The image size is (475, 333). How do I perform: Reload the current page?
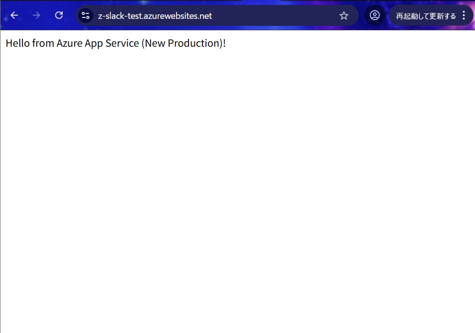pos(59,15)
